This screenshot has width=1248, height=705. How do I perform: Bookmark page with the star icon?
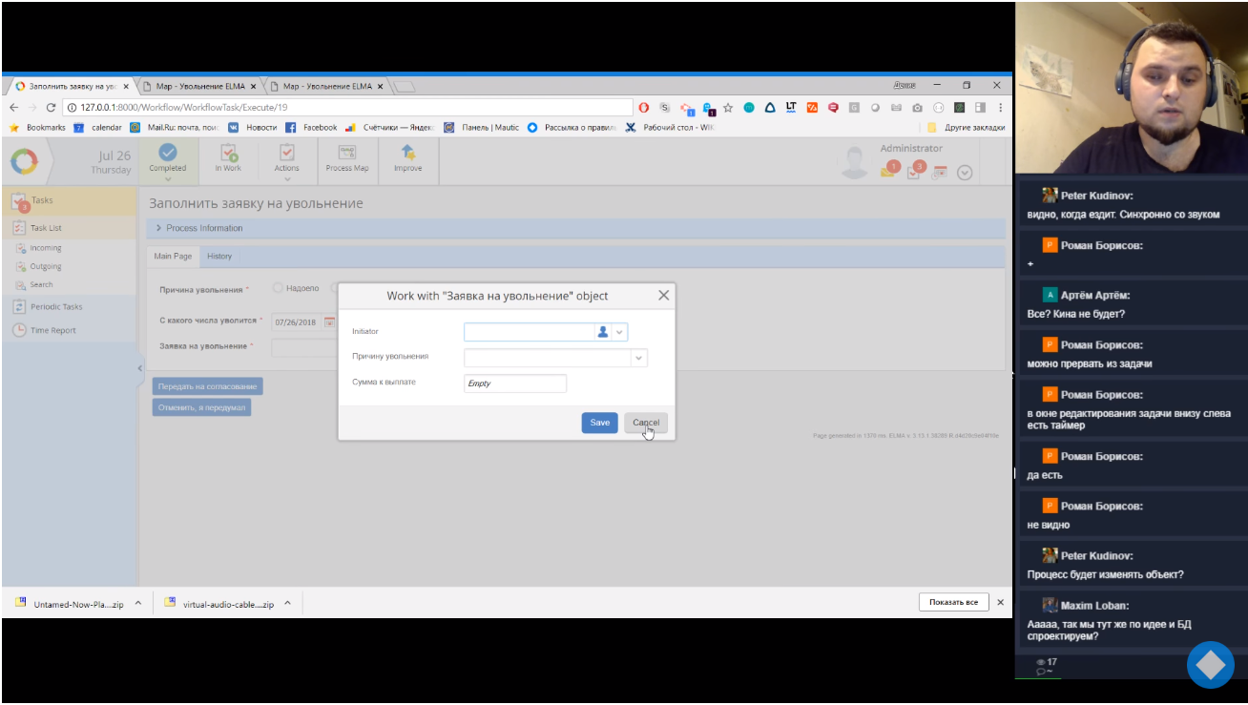[728, 108]
